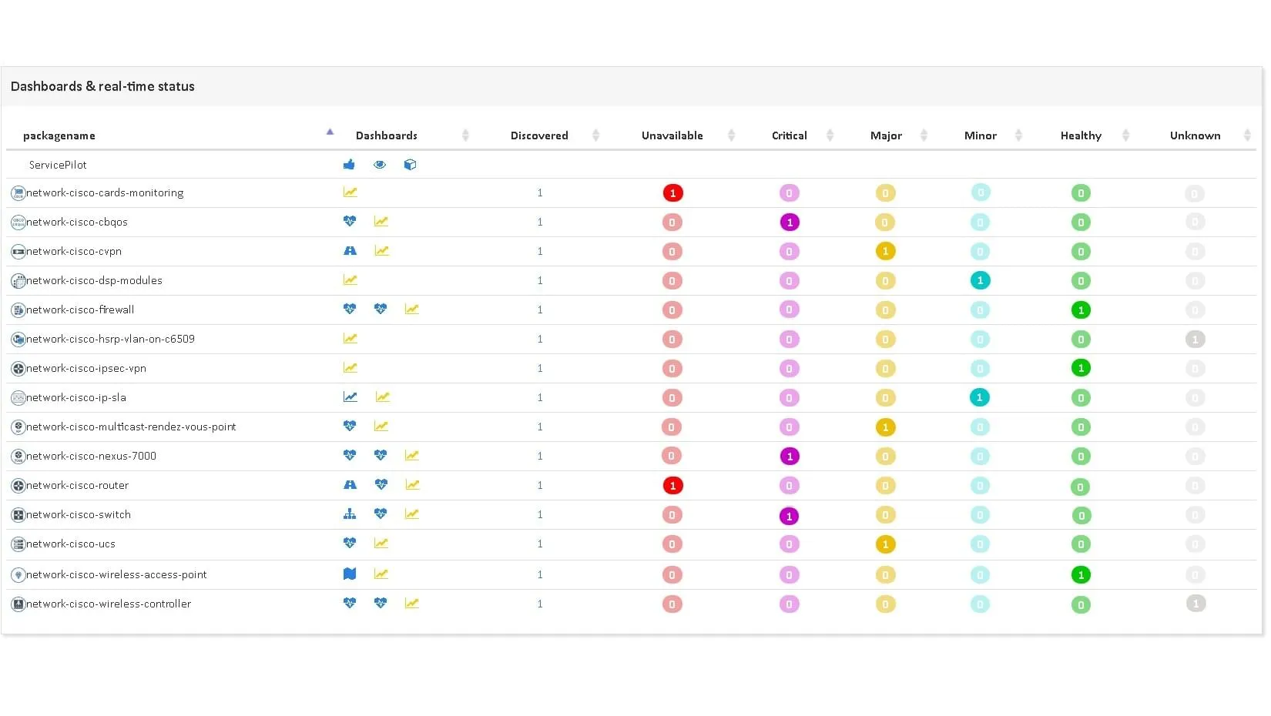Open the chart dashboard for network-cisco-cards-monitoring
This screenshot has height=716, width=1271.
tap(350, 192)
